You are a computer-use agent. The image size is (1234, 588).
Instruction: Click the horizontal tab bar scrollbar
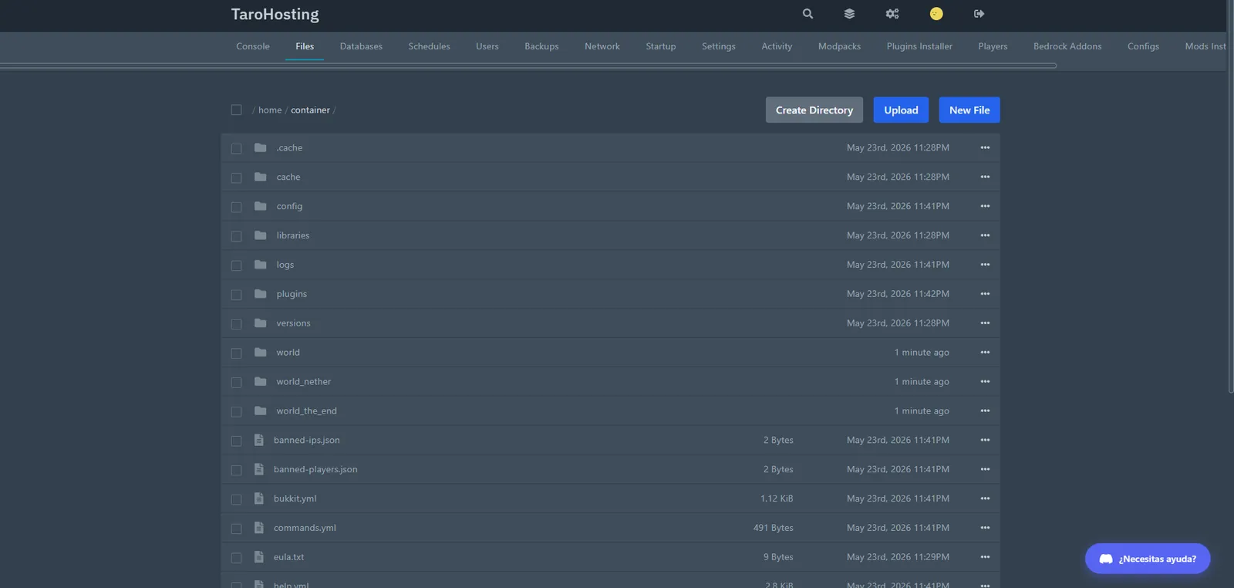point(528,66)
